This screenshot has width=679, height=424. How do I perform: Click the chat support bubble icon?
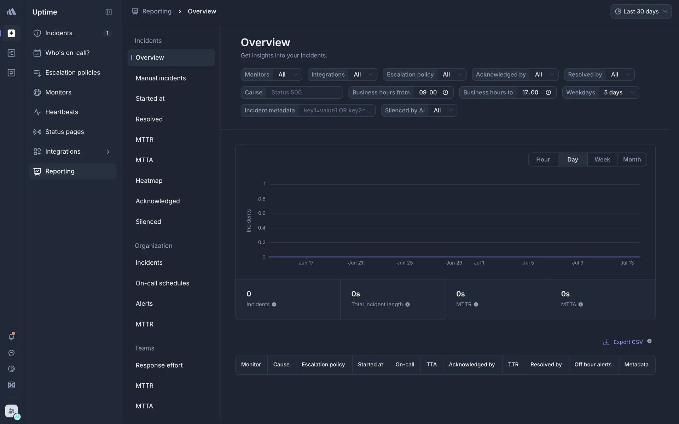tap(11, 353)
